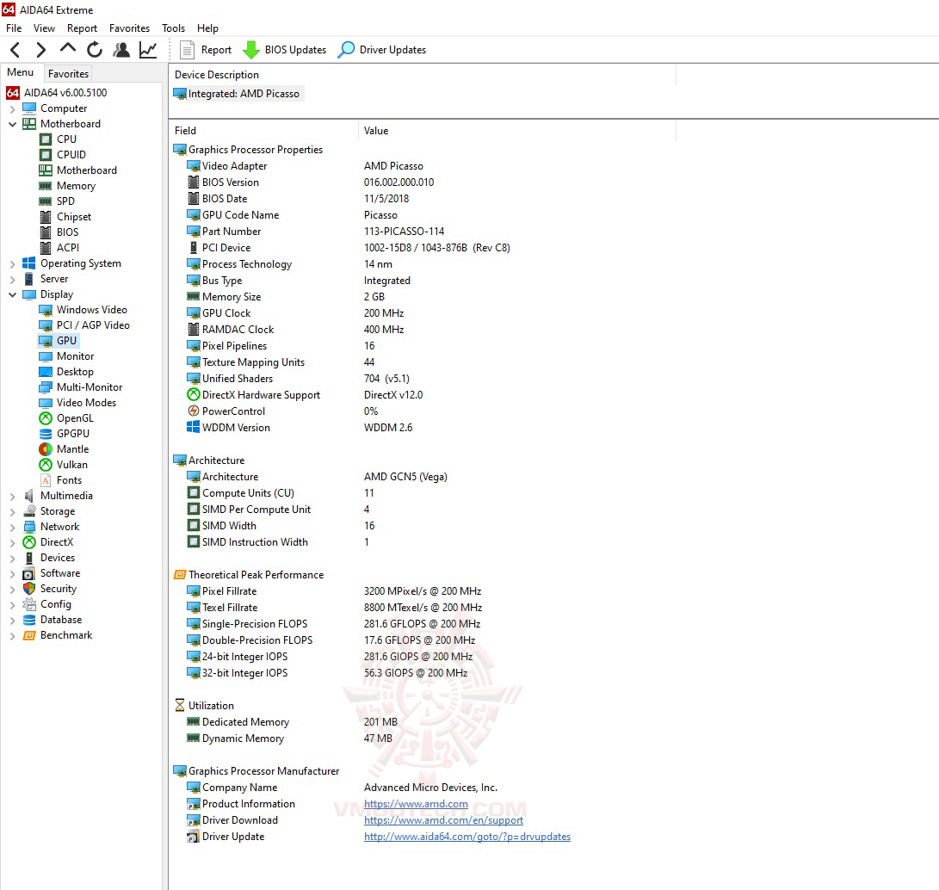Open Memory item in the sidebar

(76, 186)
